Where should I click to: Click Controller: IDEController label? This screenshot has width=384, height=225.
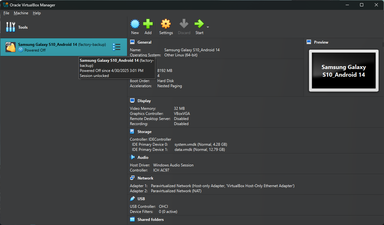pyautogui.click(x=150, y=139)
